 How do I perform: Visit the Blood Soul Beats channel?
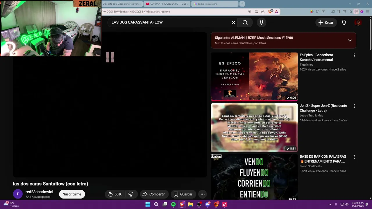(311, 166)
